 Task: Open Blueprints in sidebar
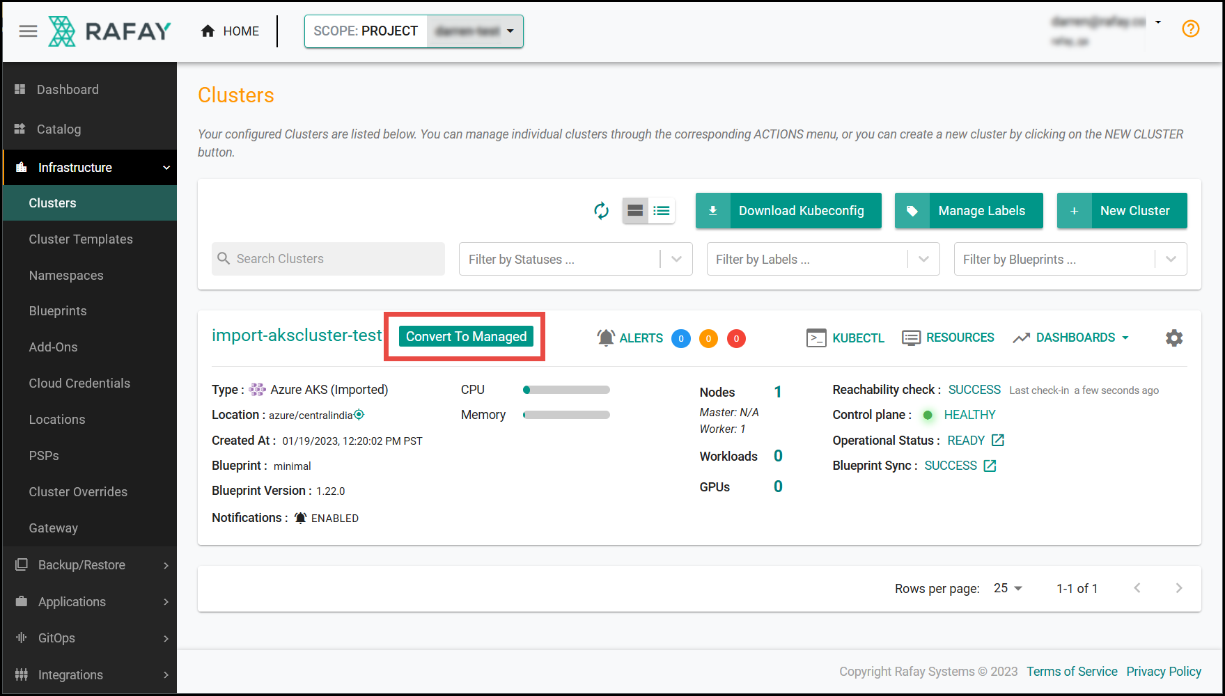click(x=90, y=311)
